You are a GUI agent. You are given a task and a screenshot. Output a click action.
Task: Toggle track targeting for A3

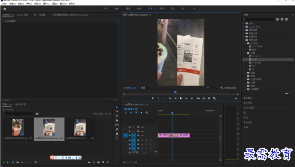pos(134,148)
